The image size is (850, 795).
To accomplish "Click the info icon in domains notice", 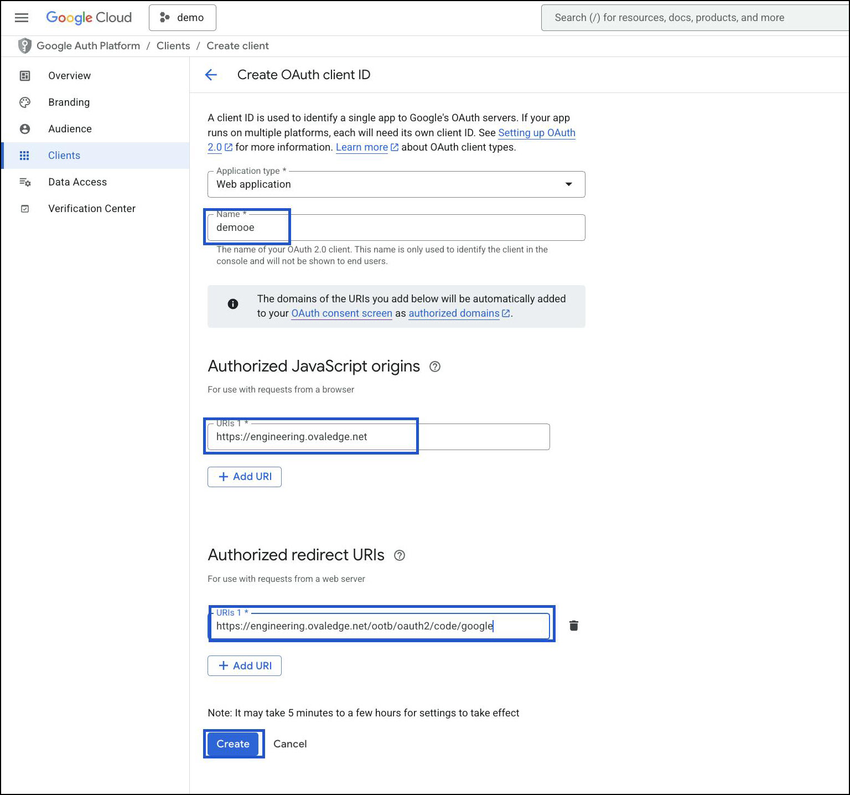I will coord(233,304).
